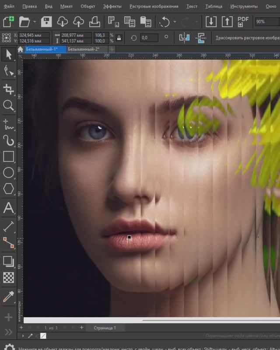This screenshot has height=350, width=280.
Task: Select the Dimension line tool
Action: tap(8, 227)
